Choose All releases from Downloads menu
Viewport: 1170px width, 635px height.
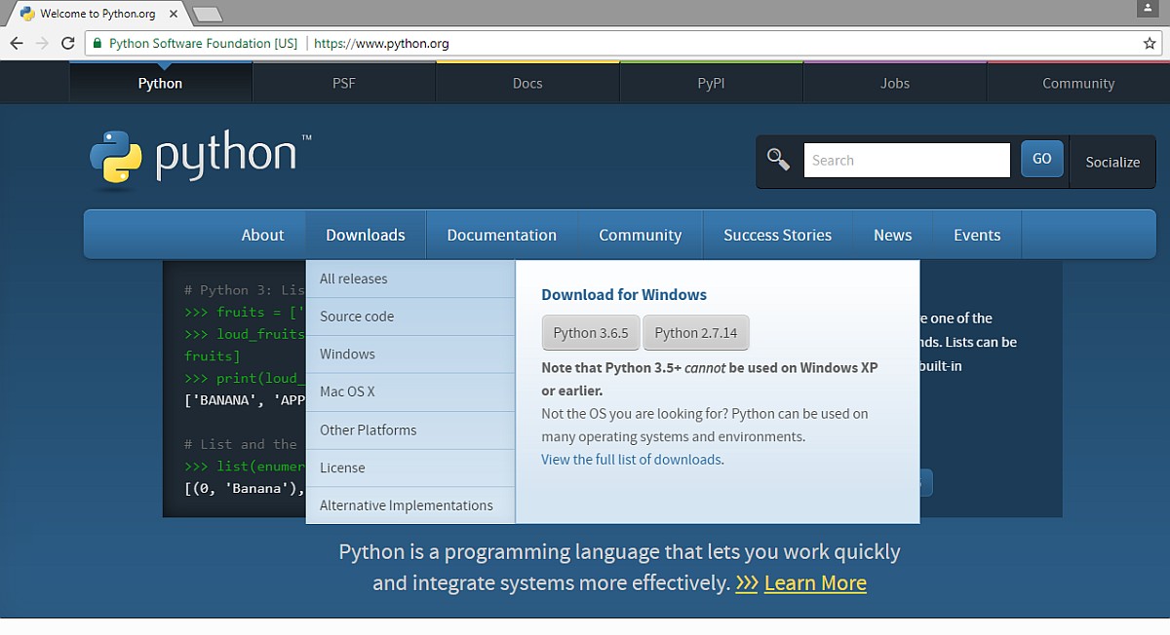pyautogui.click(x=410, y=279)
